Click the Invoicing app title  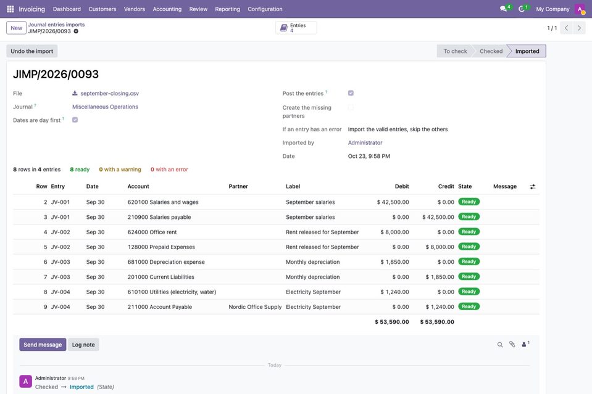coord(31,9)
